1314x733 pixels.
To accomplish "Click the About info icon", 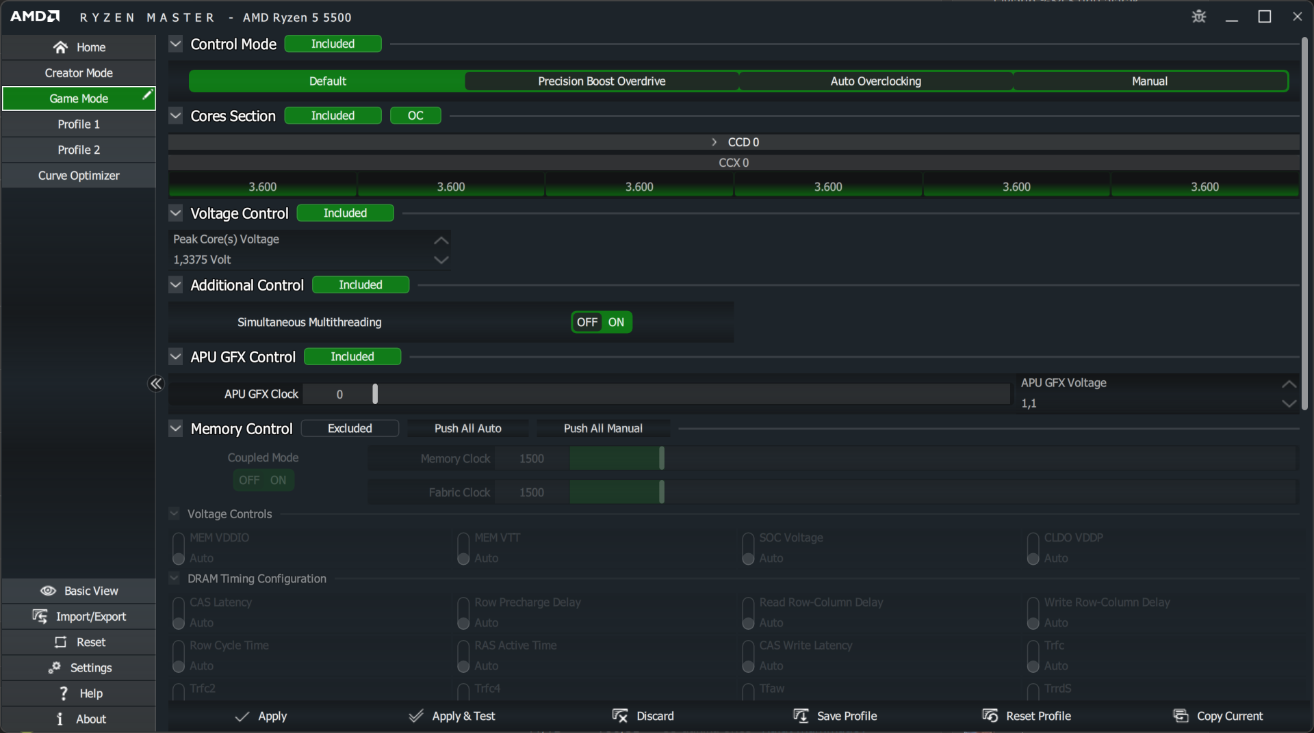I will click(60, 719).
